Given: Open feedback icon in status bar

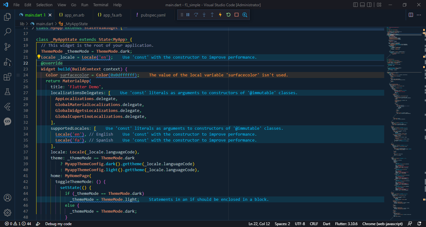Looking at the screenshot, I should (x=410, y=224).
